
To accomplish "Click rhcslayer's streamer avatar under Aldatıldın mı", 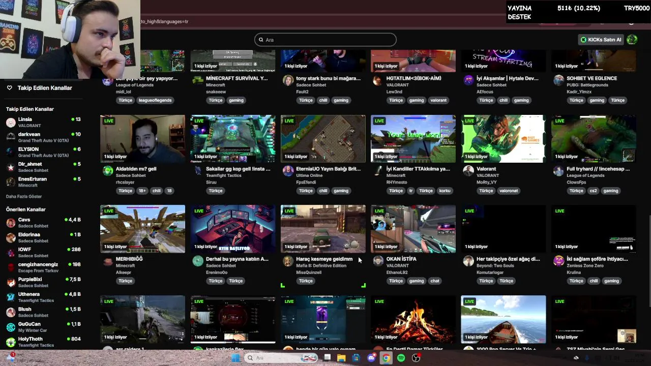I will click(x=108, y=171).
